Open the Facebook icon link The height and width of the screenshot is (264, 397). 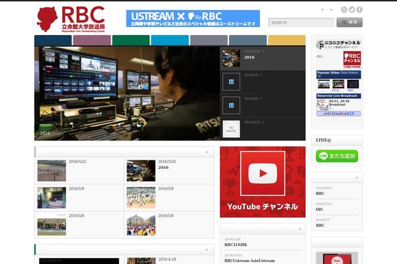click(359, 10)
